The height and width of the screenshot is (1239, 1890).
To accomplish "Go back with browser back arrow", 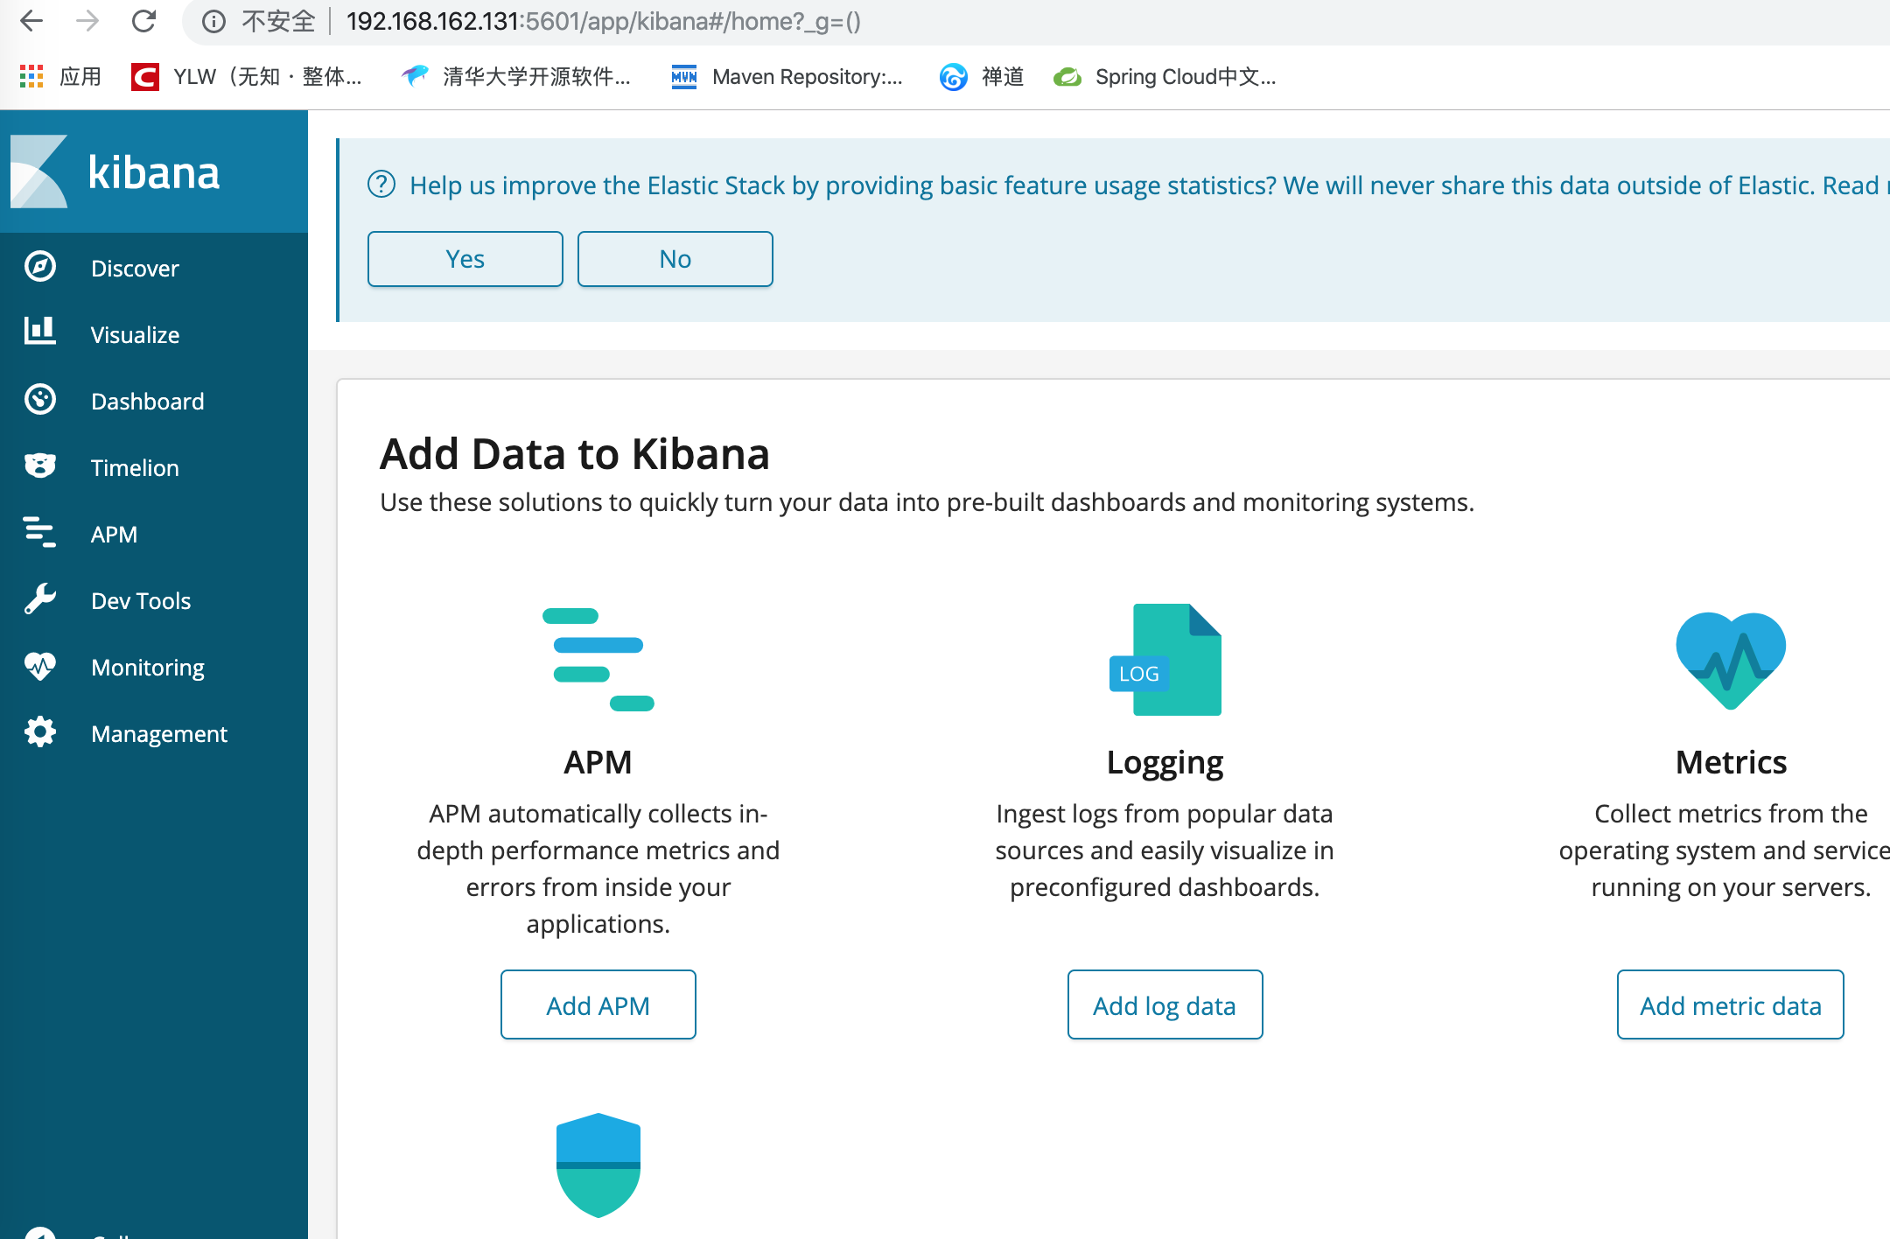I will point(31,21).
